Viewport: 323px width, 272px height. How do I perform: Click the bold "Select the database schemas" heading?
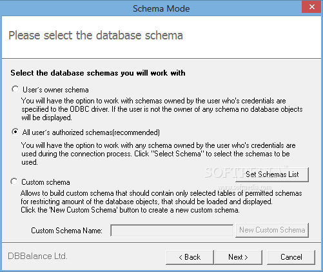[x=98, y=73]
